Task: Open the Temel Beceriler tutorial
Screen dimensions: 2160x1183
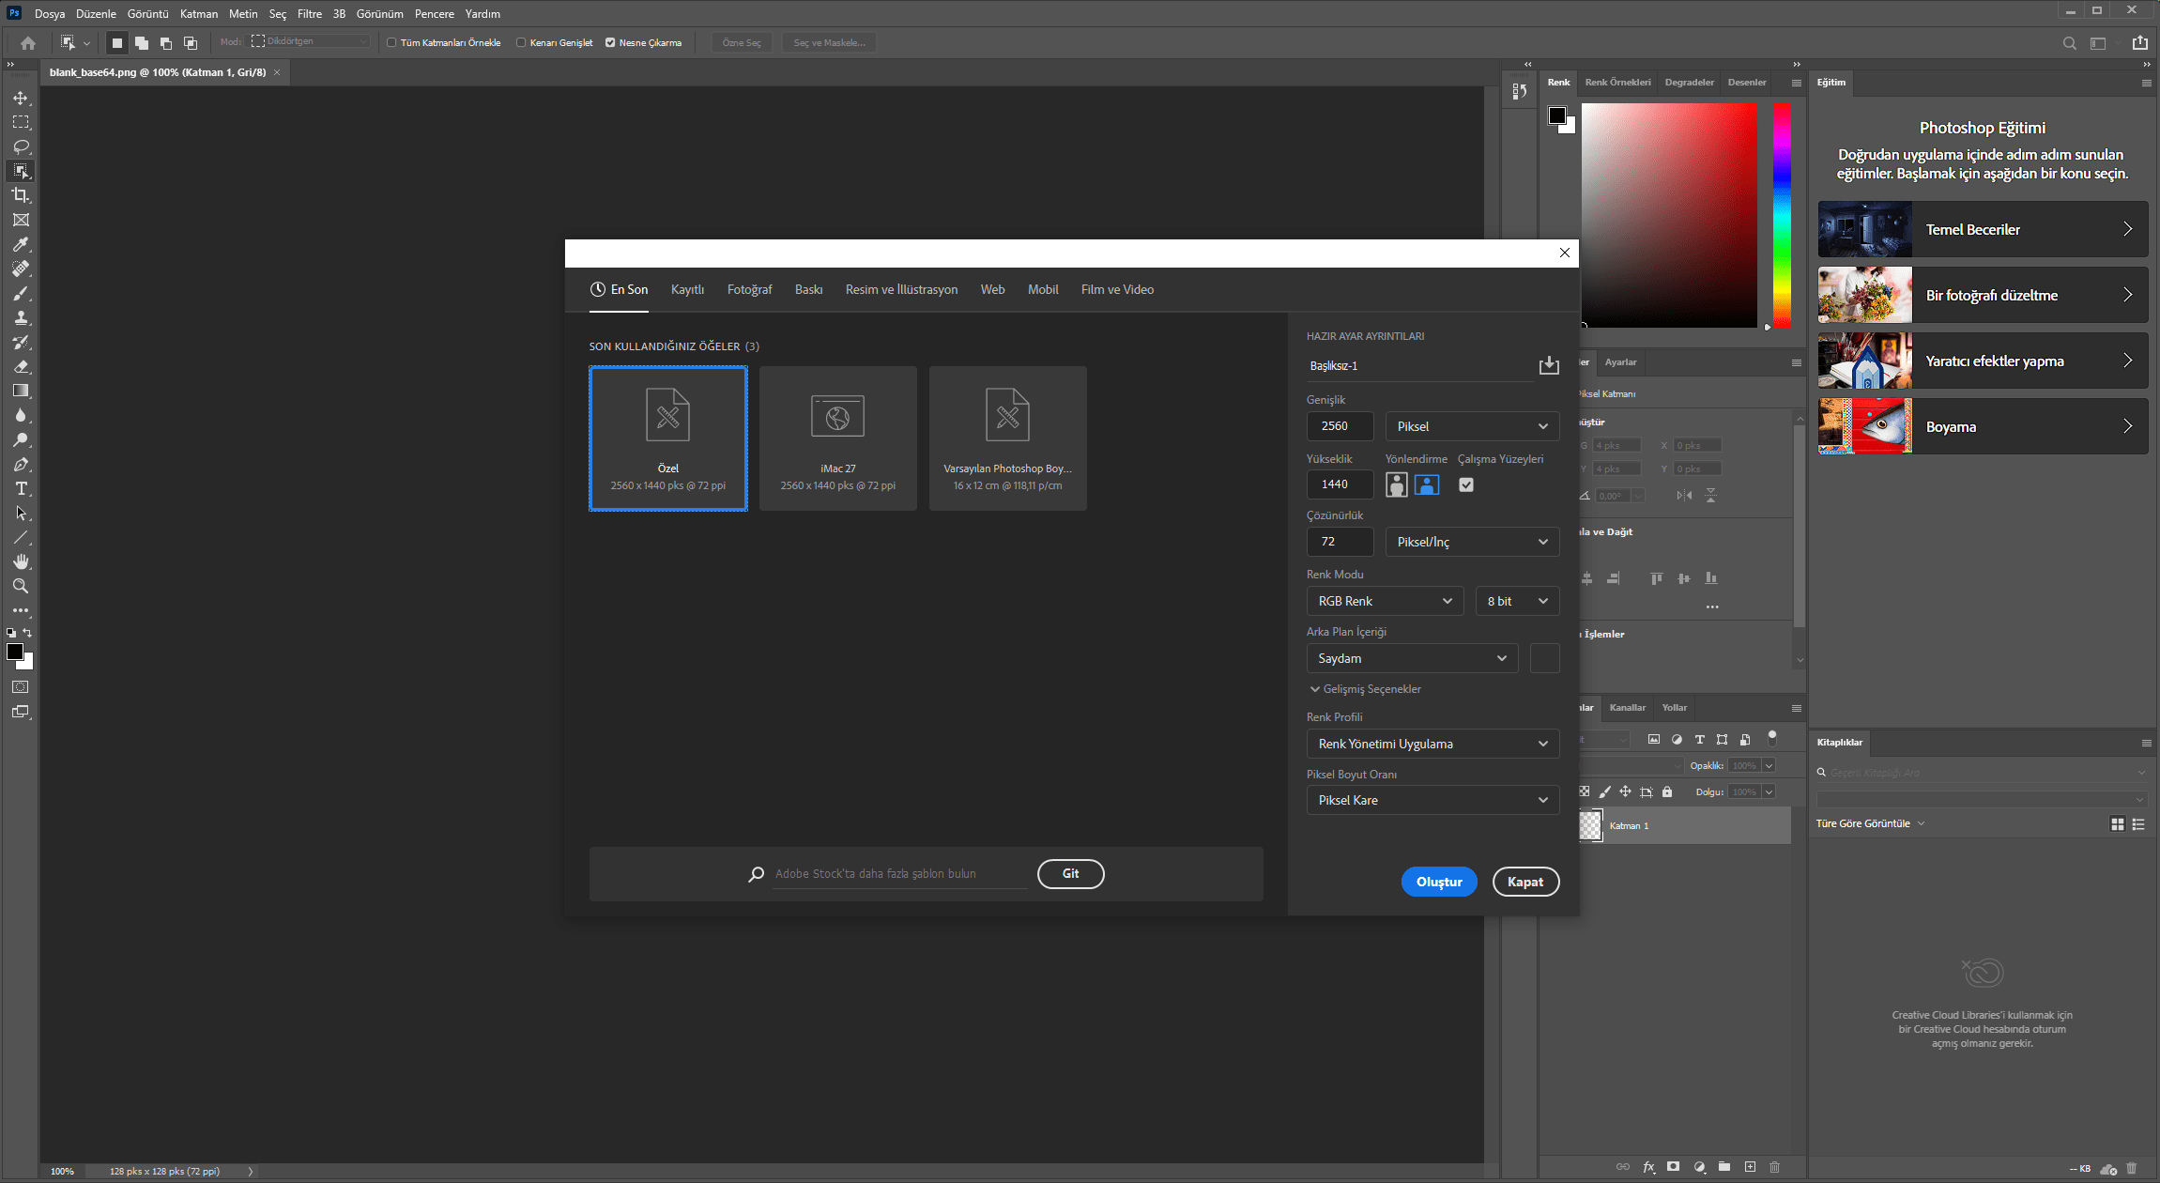Action: (1983, 229)
